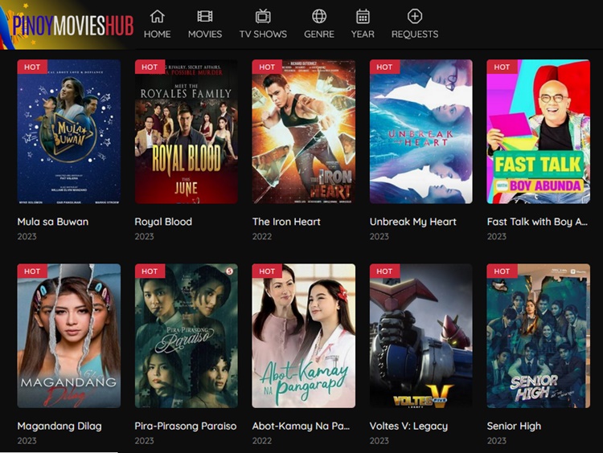The width and height of the screenshot is (603, 453).
Task: Click the Home house icon
Action: (158, 17)
